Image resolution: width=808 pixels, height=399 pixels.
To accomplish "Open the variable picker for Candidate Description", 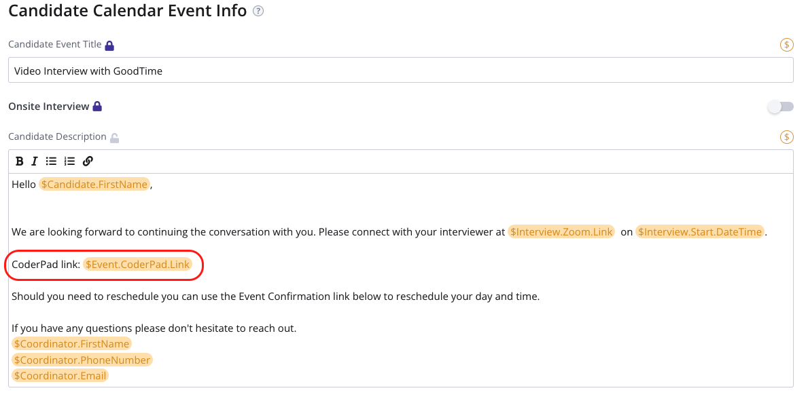I will 786,137.
